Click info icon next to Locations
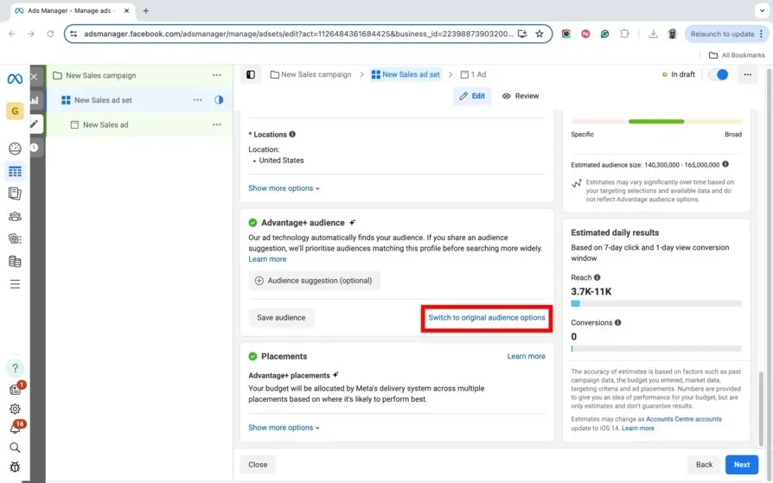This screenshot has width=773, height=483. tap(292, 134)
